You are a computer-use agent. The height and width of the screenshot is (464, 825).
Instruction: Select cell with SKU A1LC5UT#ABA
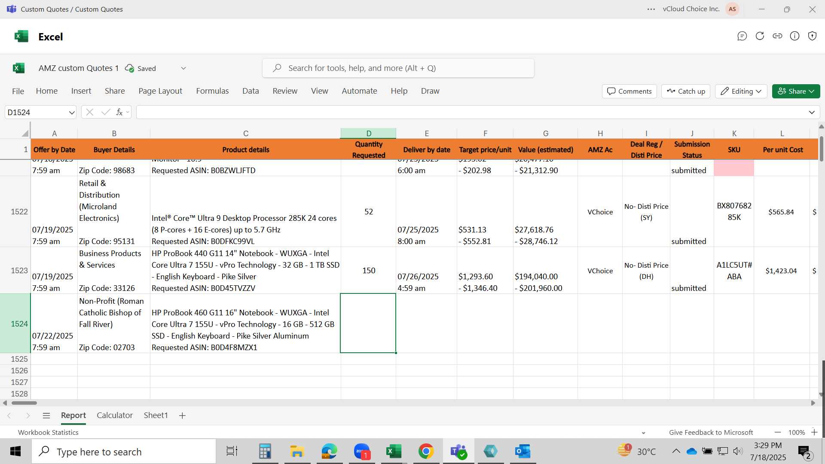pyautogui.click(x=734, y=271)
